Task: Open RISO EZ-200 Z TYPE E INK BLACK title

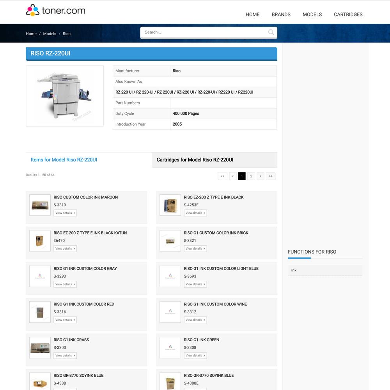Action: [214, 197]
